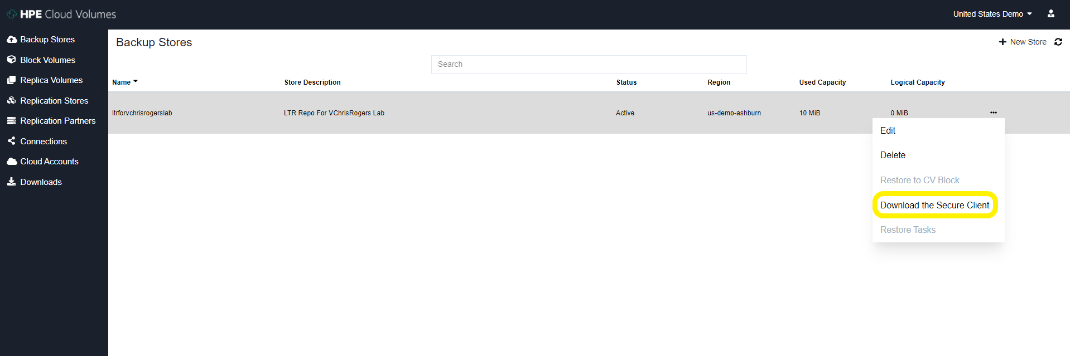The width and height of the screenshot is (1070, 356).
Task: Open the HPE Cloud Volumes home logo
Action: 61,14
